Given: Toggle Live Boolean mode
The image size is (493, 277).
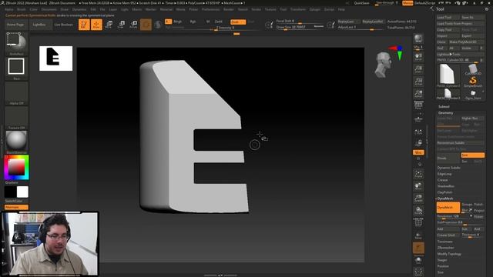Looking at the screenshot, I should (x=63, y=25).
